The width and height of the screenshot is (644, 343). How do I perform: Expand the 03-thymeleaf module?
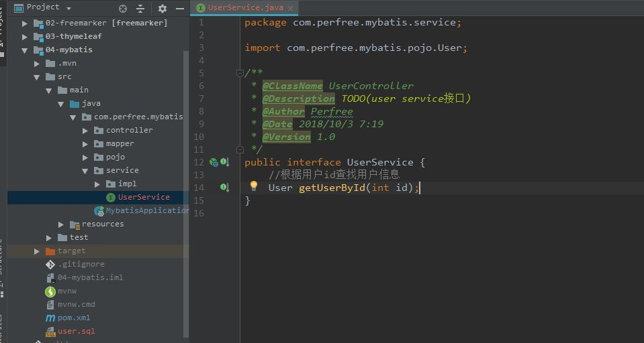25,37
